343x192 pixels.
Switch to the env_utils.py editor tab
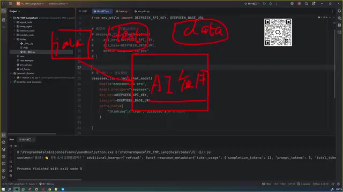[x=142, y=11]
